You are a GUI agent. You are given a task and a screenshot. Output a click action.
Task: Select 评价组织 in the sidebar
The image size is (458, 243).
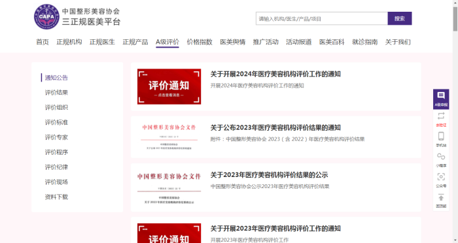(56, 107)
